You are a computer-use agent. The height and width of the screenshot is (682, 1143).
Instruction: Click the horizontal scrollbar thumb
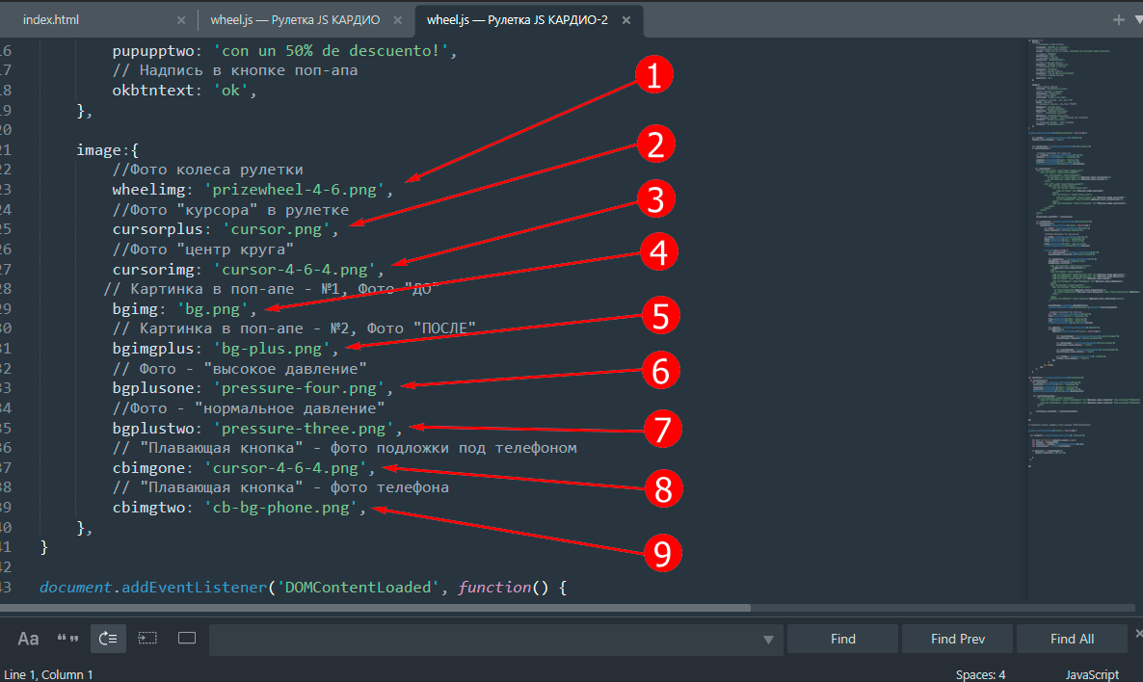pyautogui.click(x=376, y=608)
